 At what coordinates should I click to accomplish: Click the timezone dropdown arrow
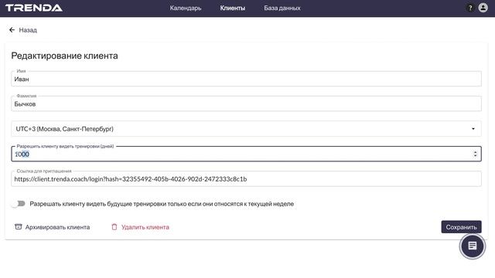point(473,129)
